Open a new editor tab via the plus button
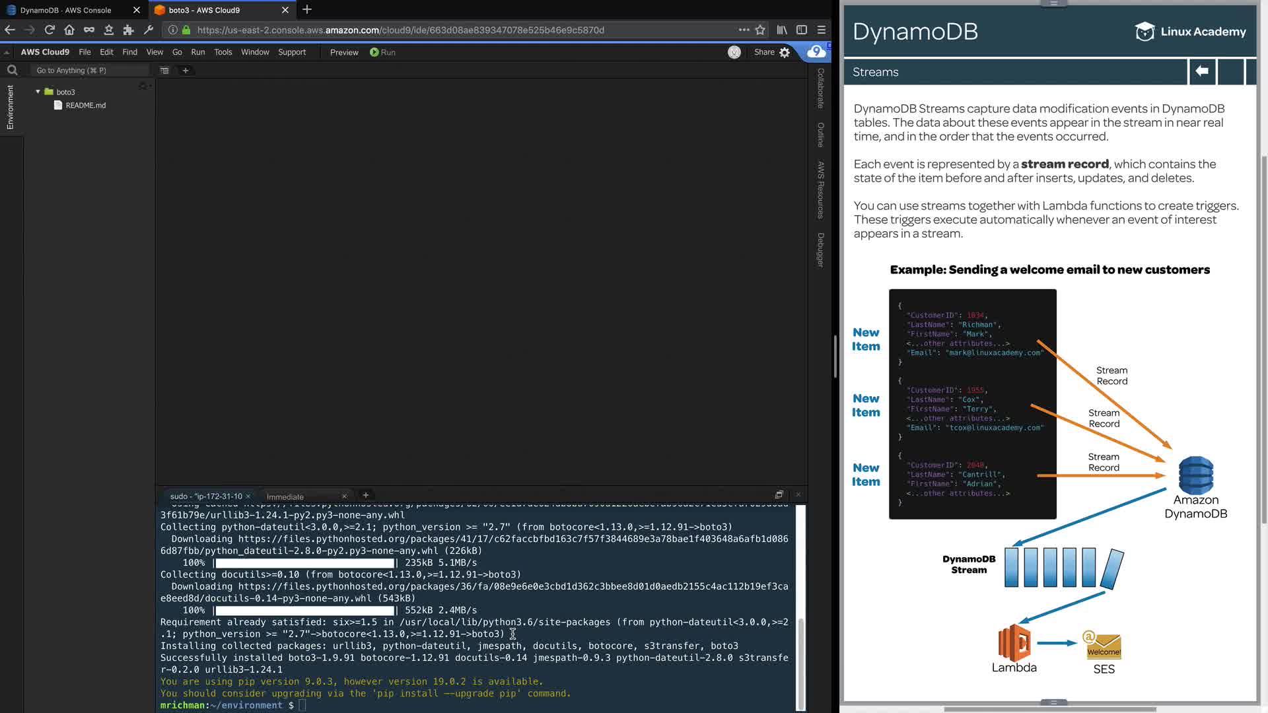The image size is (1268, 713). click(186, 70)
